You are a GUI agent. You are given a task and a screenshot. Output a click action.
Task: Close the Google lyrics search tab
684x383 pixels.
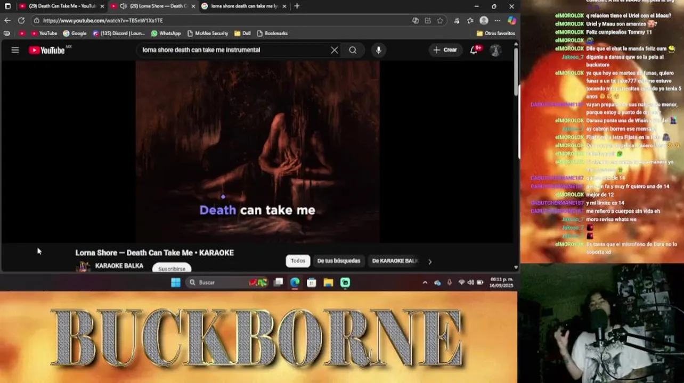click(284, 6)
